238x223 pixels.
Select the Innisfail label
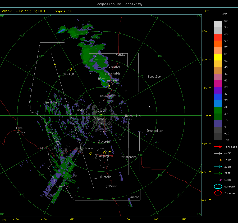point(107,96)
